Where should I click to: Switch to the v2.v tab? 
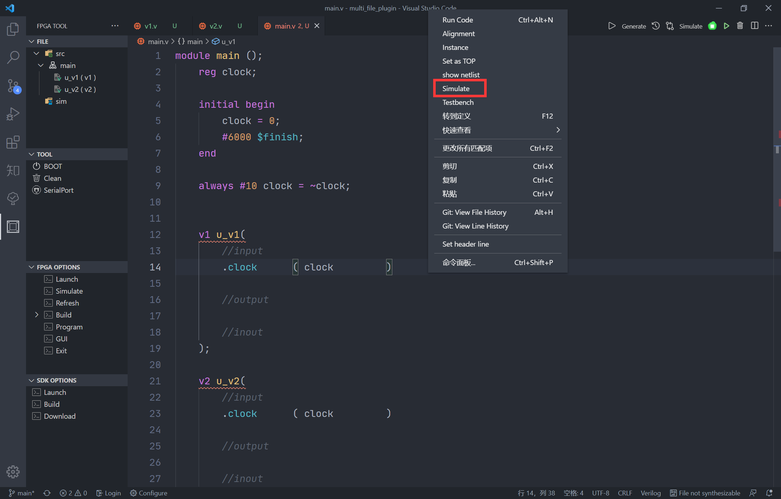click(x=215, y=26)
